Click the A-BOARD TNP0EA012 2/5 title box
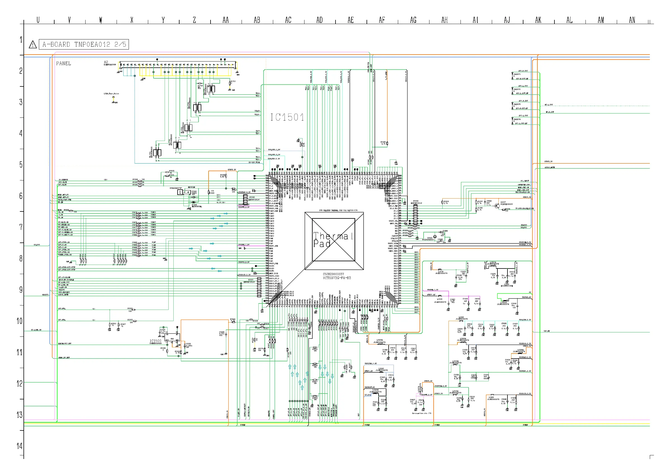 [x=84, y=44]
